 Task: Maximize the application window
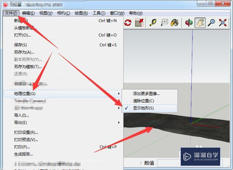[x=211, y=3]
